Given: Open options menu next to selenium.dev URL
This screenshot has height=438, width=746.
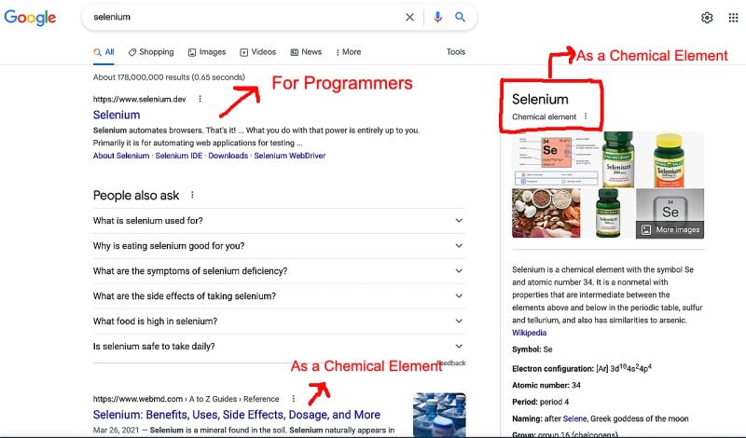Looking at the screenshot, I should tap(200, 99).
